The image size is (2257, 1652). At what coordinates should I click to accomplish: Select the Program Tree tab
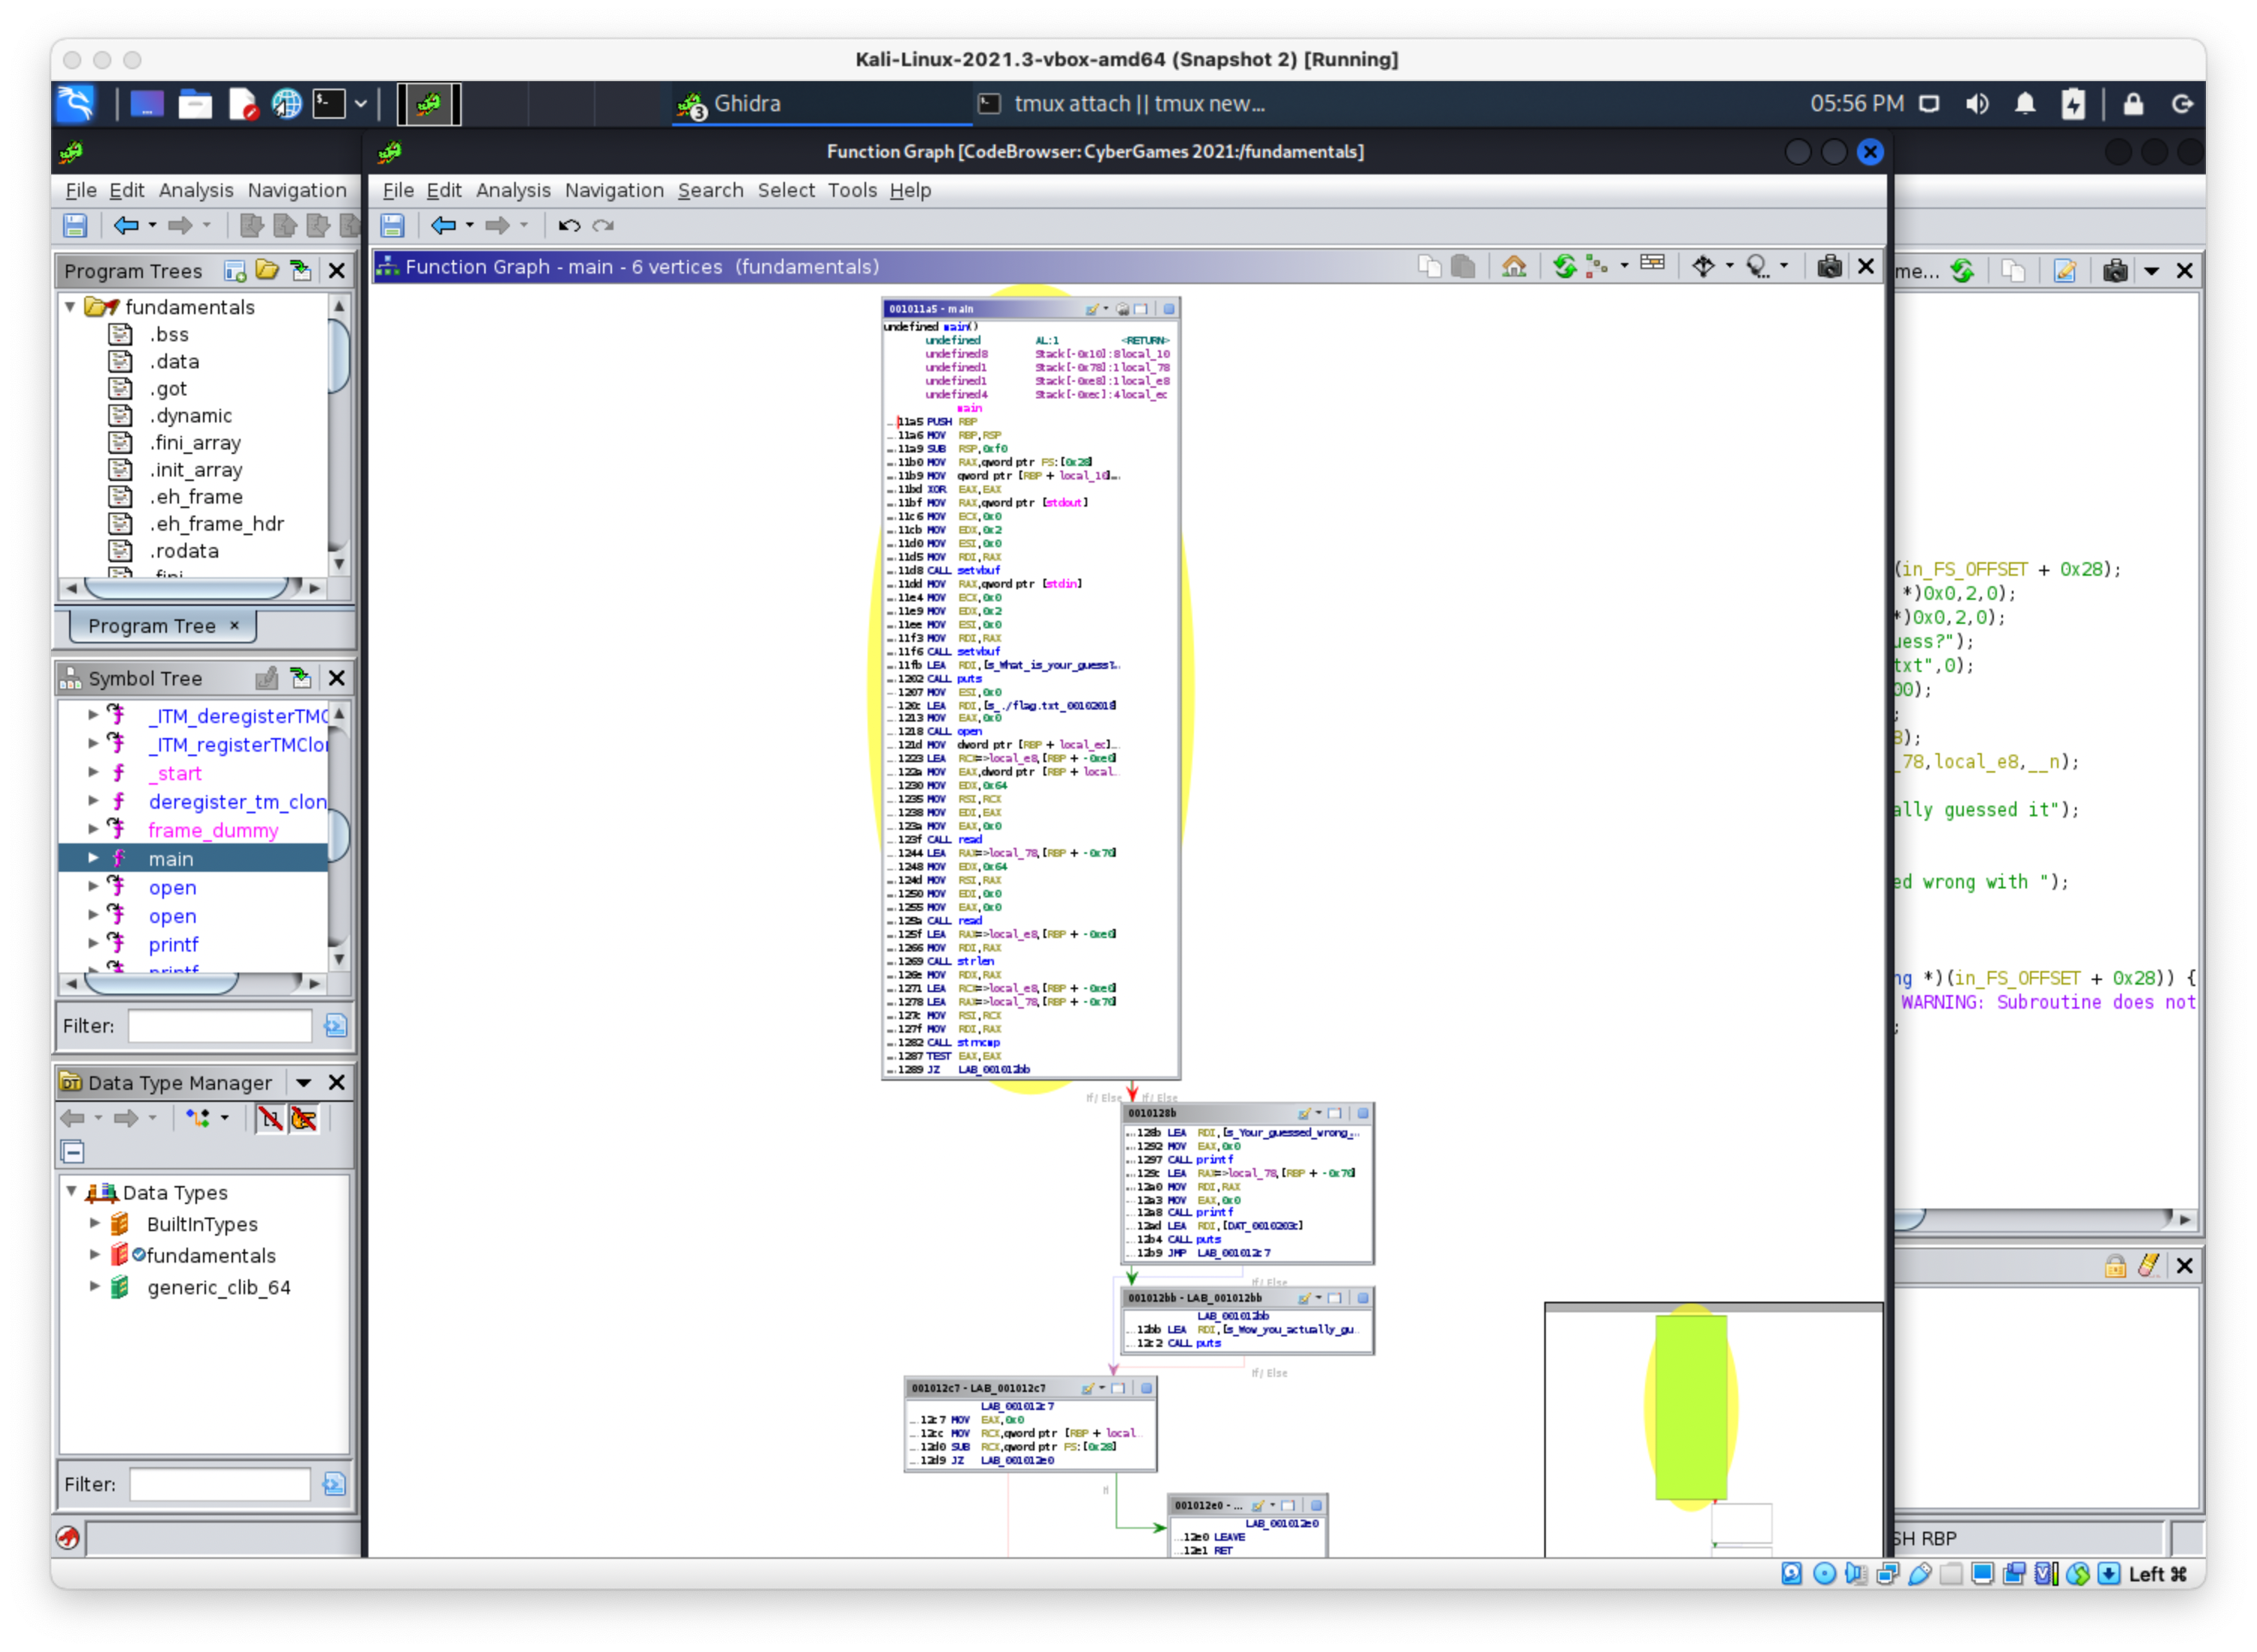[162, 626]
